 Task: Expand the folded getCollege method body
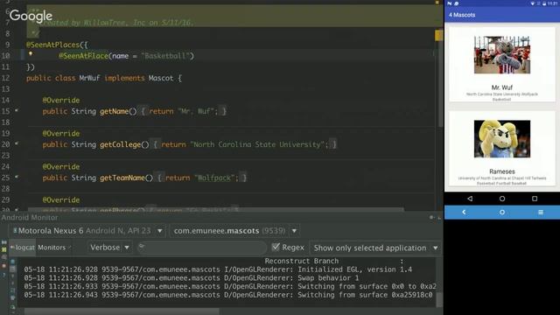tap(156, 144)
